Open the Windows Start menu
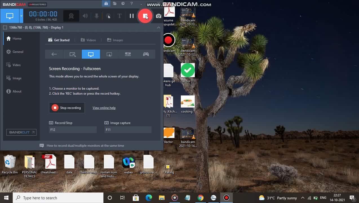Image resolution: width=359 pixels, height=203 pixels. pyautogui.click(x=6, y=198)
